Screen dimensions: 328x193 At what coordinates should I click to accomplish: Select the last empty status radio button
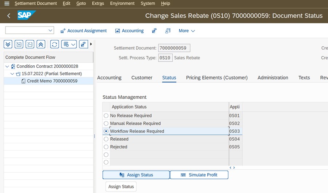pos(106,162)
